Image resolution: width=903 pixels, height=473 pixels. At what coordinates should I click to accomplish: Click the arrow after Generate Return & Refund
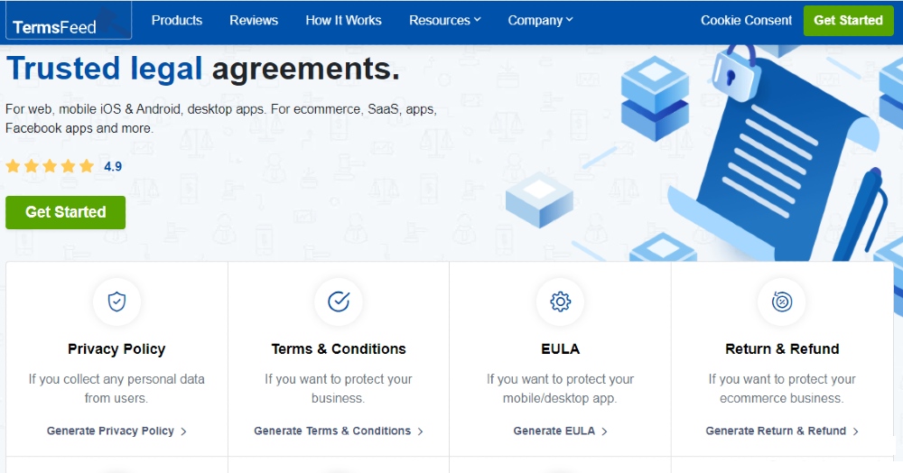(x=855, y=431)
